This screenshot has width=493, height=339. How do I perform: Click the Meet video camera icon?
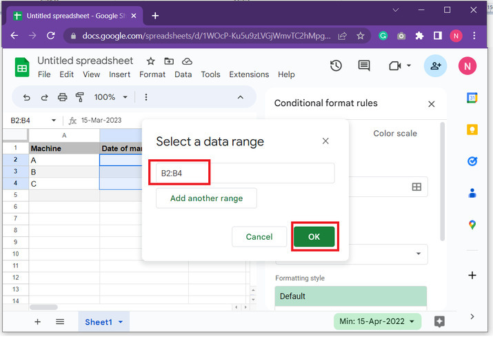click(395, 65)
